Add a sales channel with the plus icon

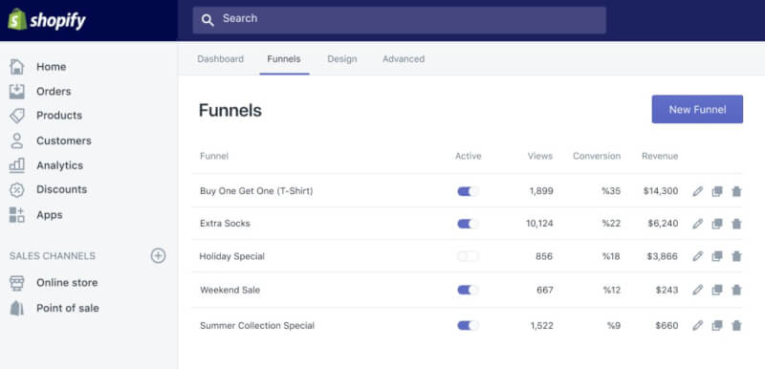[158, 255]
